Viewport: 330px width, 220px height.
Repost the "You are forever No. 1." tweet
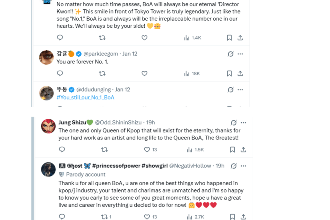coord(102,73)
